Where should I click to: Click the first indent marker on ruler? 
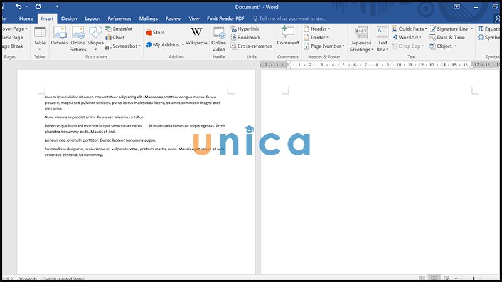click(288, 63)
